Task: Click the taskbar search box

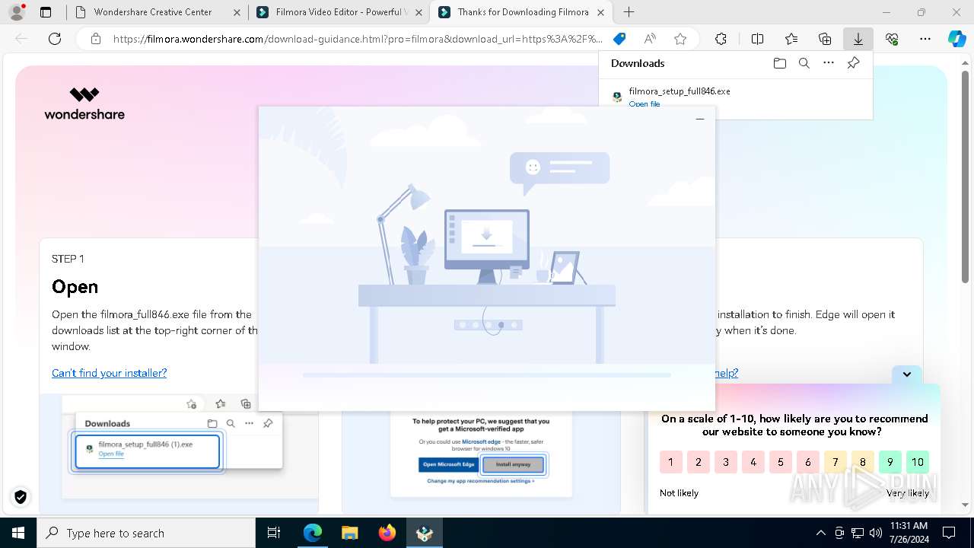Action: [146, 533]
